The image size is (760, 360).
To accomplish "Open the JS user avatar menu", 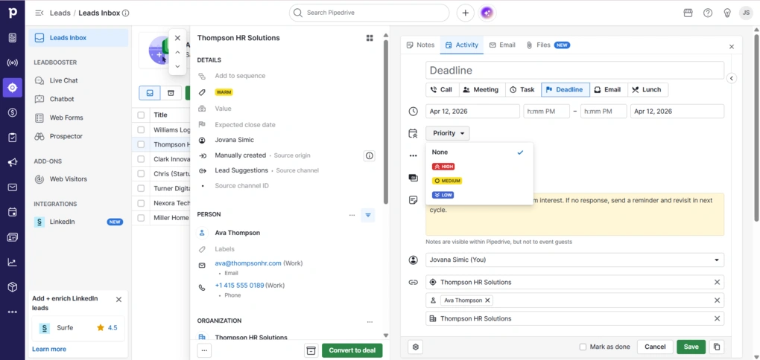I will [x=746, y=13].
